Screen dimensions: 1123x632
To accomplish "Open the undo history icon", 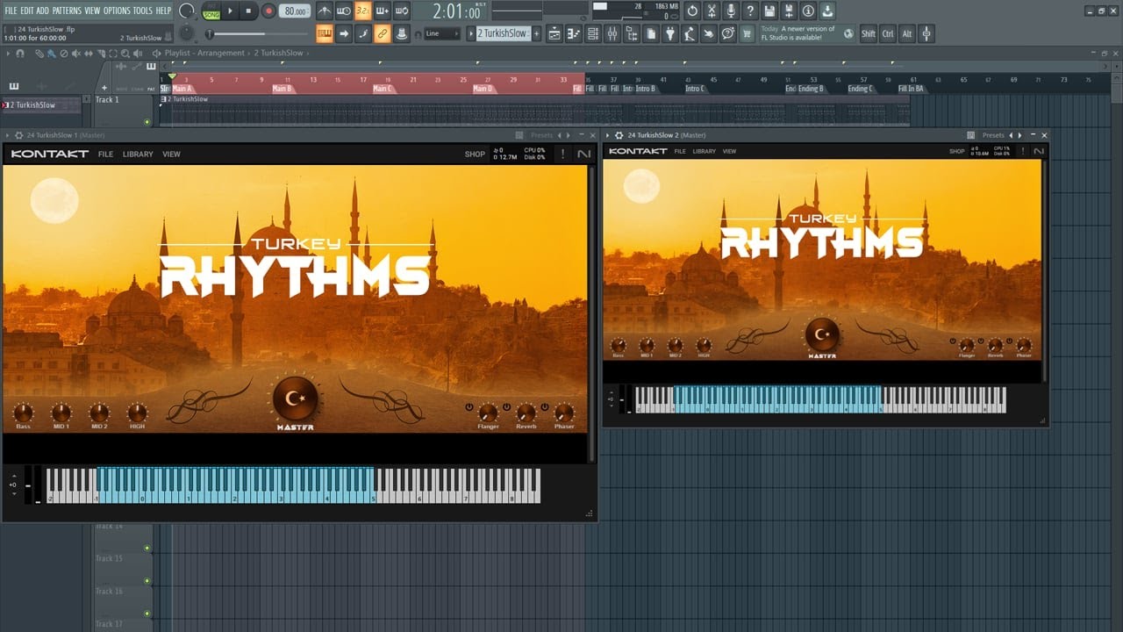I will tap(691, 11).
